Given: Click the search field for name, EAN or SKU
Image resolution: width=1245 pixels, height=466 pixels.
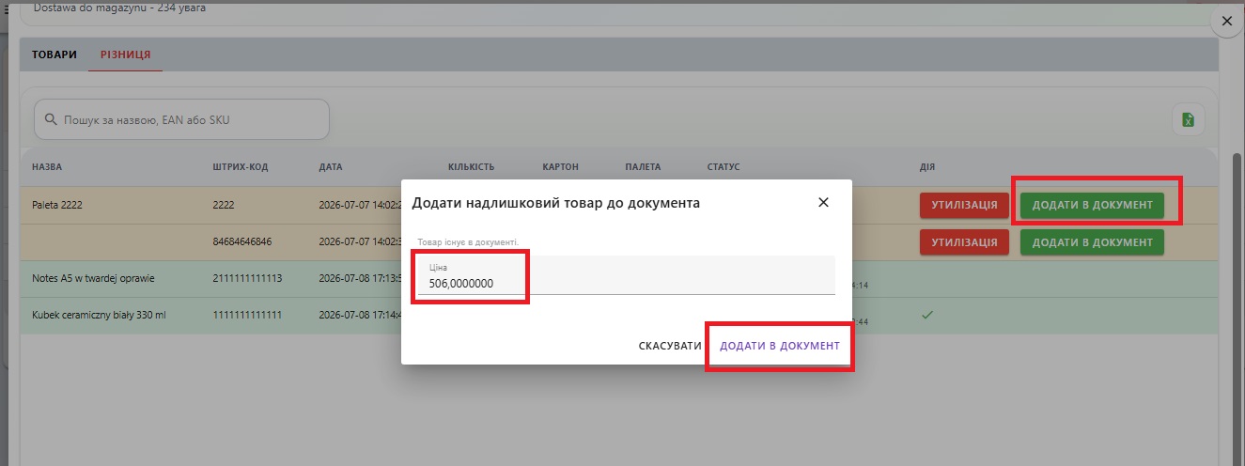Looking at the screenshot, I should point(182,120).
